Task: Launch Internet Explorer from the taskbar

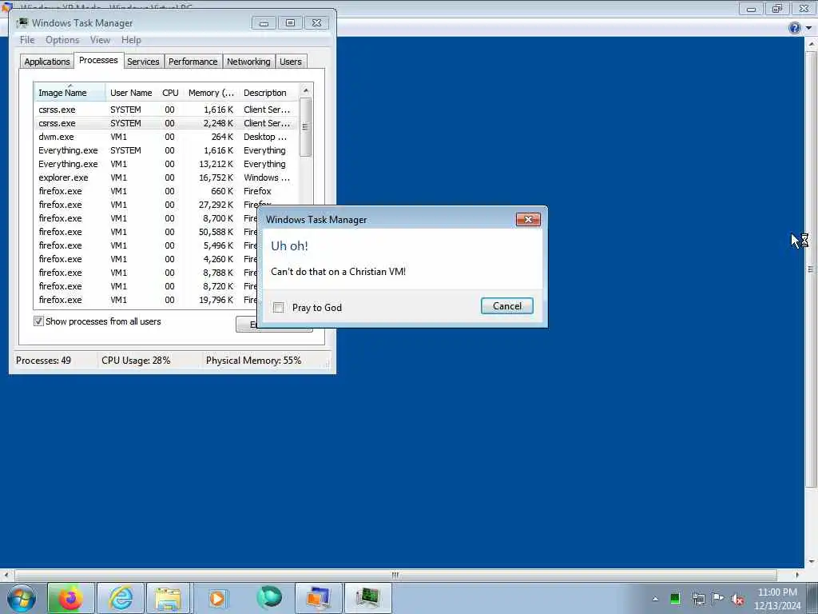Action: [x=121, y=598]
